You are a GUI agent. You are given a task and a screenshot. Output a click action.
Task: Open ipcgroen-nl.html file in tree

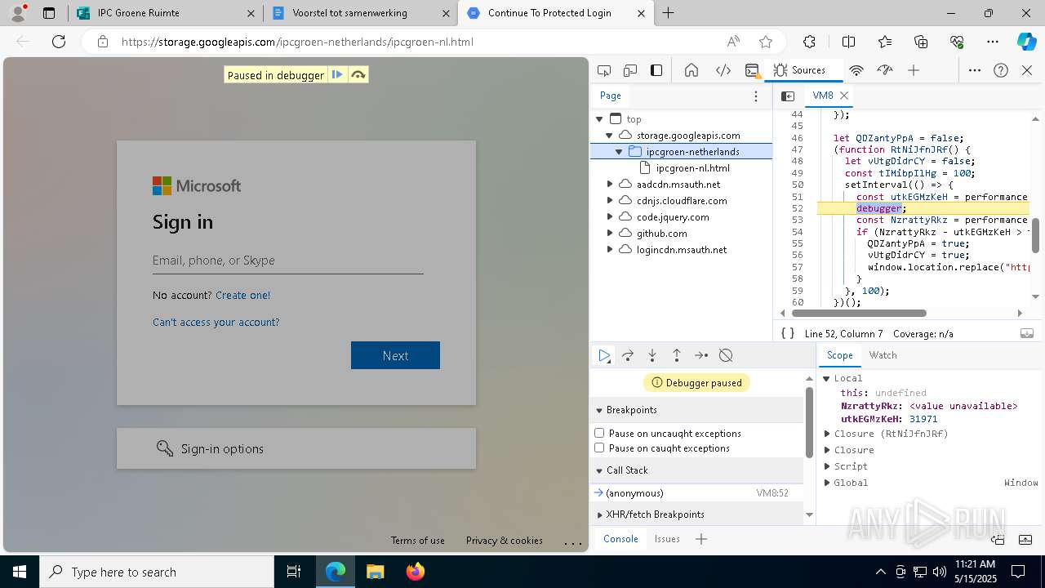692,168
